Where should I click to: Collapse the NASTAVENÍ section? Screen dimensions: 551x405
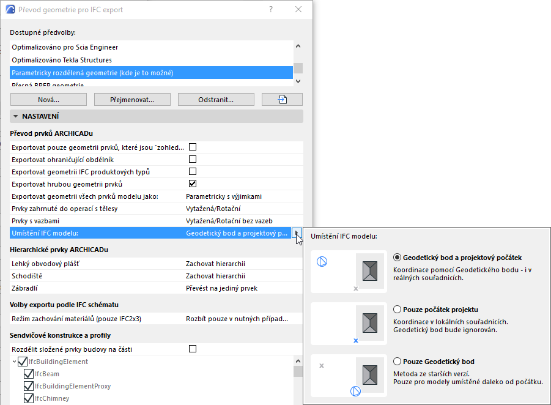(15, 116)
